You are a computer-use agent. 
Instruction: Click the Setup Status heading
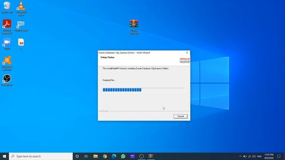tap(107, 57)
